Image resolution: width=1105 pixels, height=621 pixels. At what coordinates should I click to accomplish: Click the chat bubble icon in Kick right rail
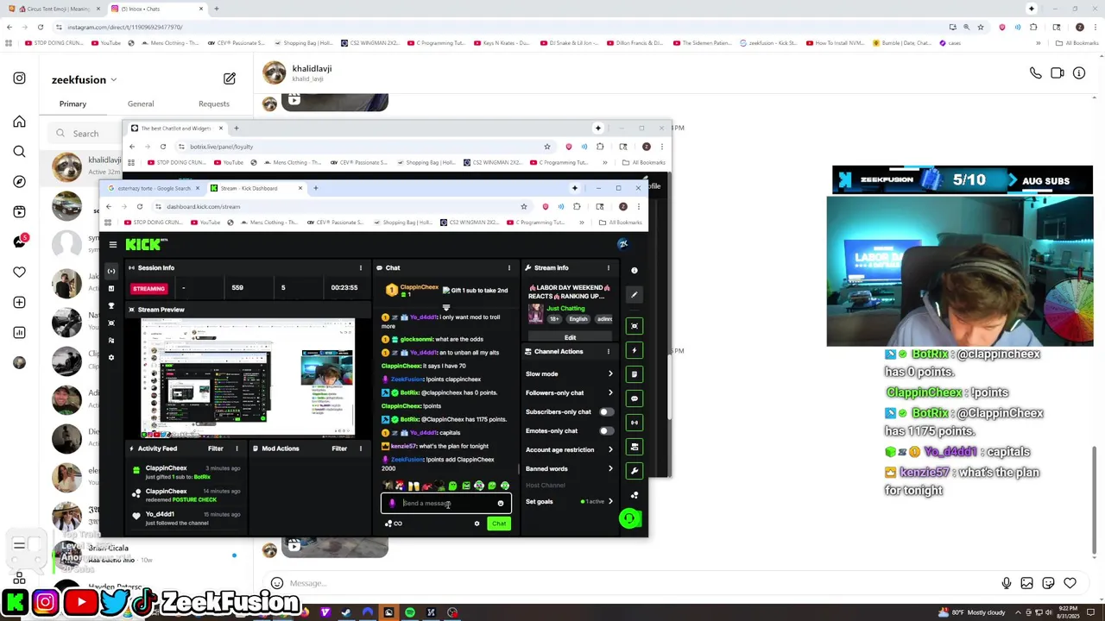click(x=635, y=398)
